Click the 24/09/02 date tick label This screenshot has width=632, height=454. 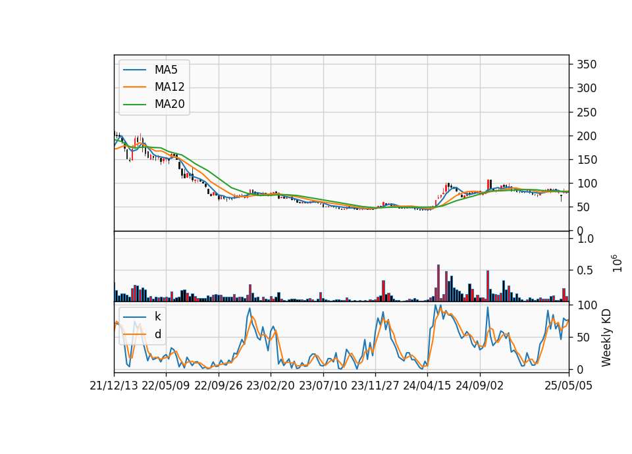click(x=480, y=386)
